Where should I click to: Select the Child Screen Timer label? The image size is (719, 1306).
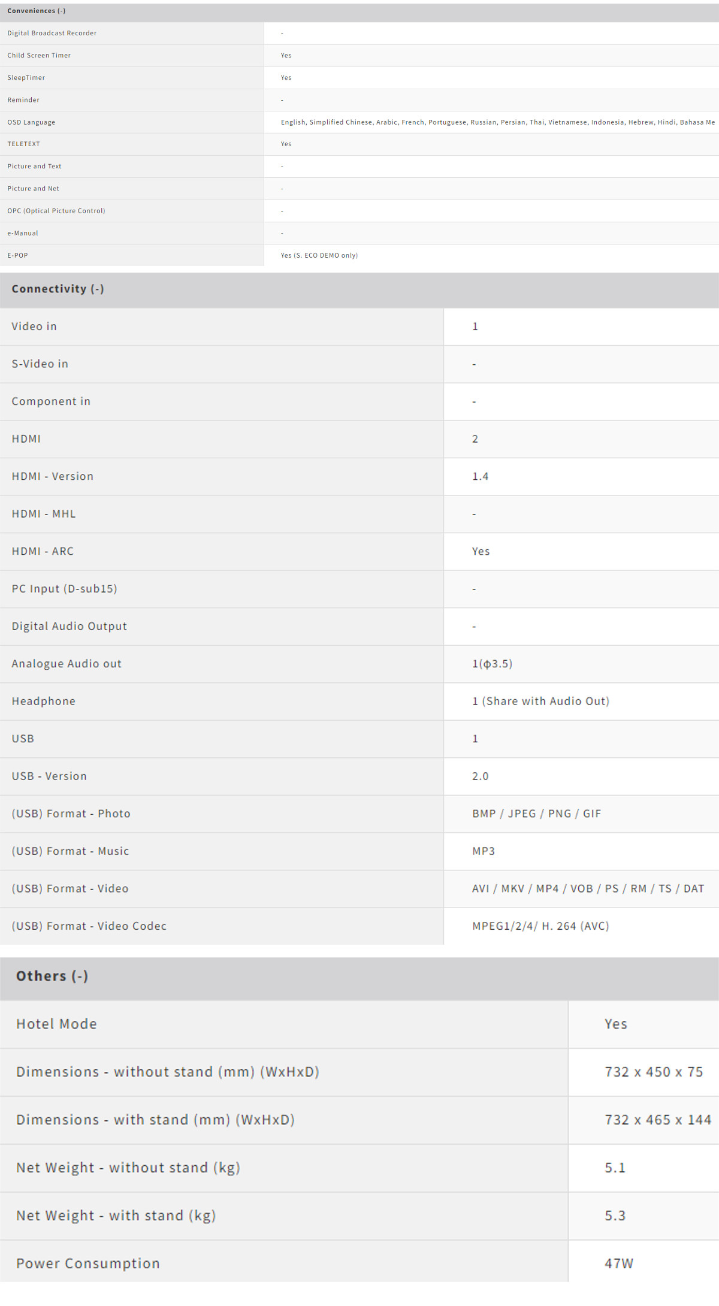(x=39, y=55)
